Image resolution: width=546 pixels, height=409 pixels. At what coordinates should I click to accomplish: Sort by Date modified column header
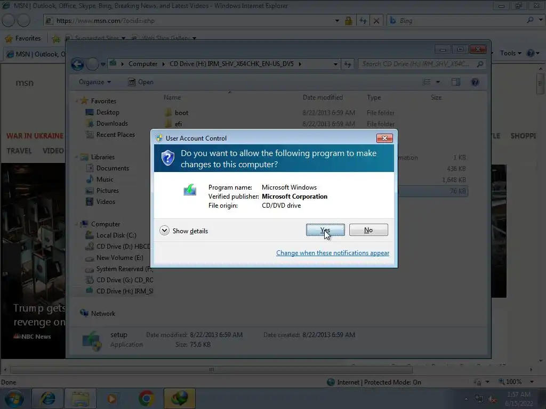point(323,97)
